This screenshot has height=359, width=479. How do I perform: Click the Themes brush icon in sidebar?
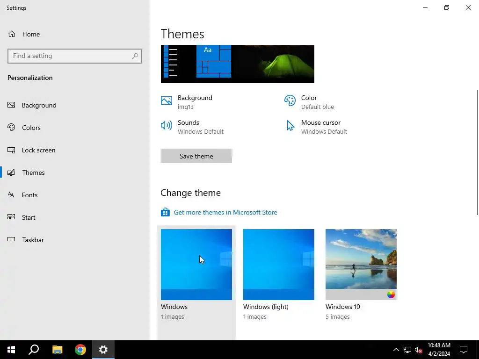coord(11,172)
